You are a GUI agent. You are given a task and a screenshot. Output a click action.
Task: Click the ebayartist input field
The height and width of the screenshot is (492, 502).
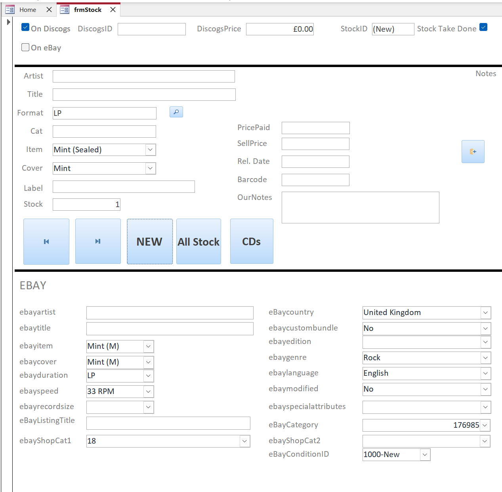tap(170, 313)
